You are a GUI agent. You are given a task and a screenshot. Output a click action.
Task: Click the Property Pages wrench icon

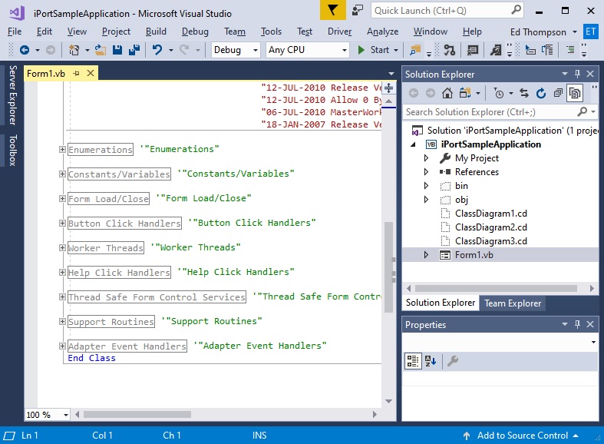tap(453, 361)
